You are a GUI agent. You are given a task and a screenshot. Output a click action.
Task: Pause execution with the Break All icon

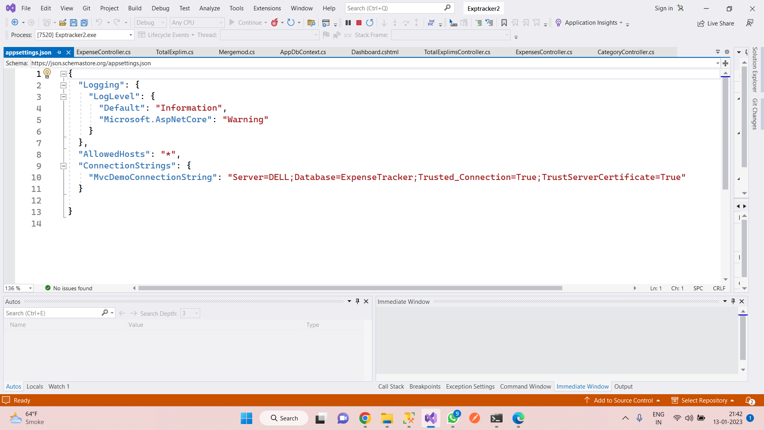[348, 23]
